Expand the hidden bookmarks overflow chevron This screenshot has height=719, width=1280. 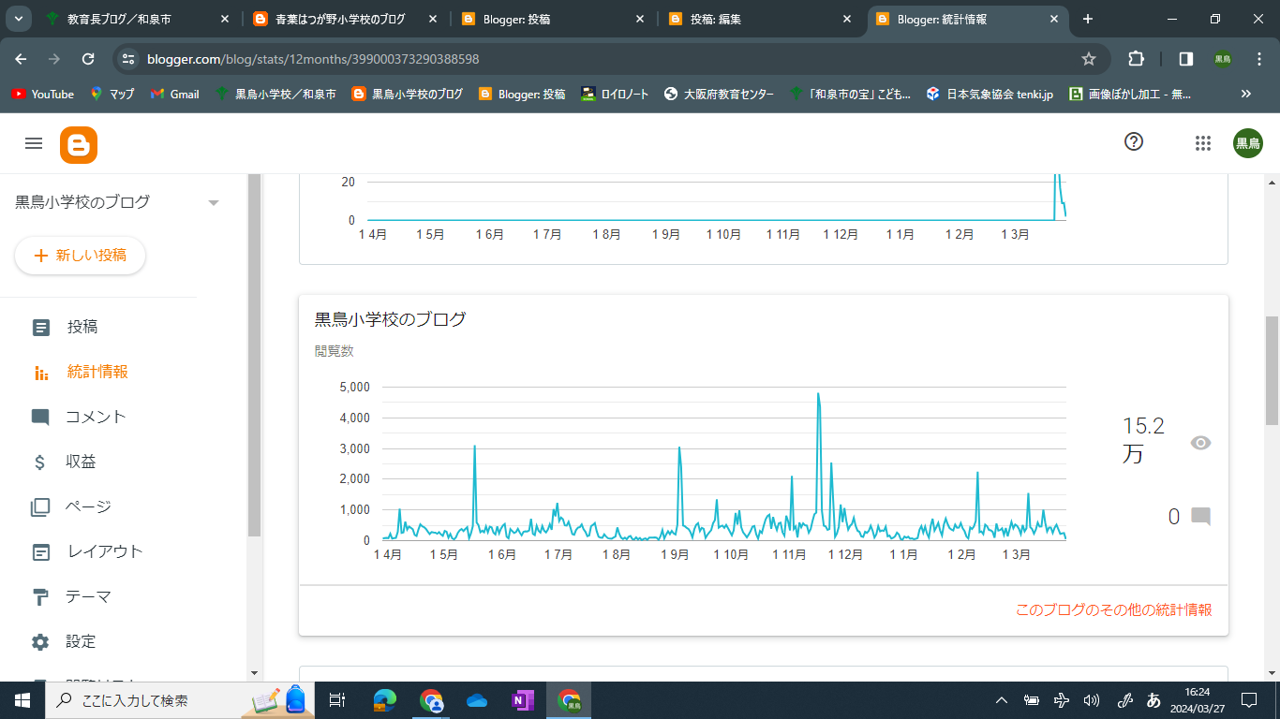[1245, 94]
